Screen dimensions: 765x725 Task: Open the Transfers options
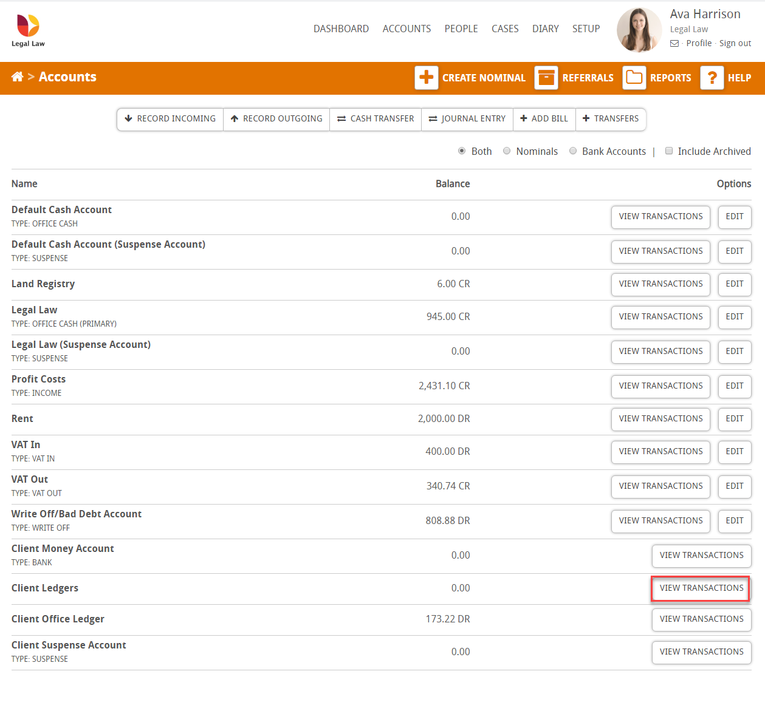click(x=611, y=118)
